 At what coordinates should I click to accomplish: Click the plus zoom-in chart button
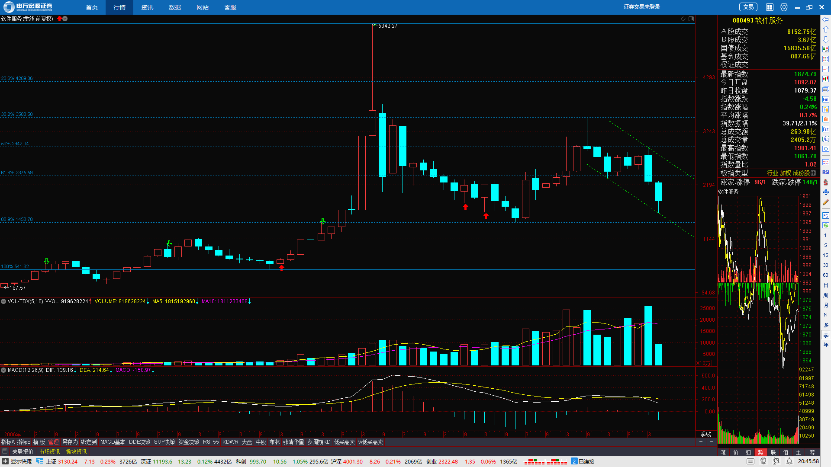tap(701, 442)
